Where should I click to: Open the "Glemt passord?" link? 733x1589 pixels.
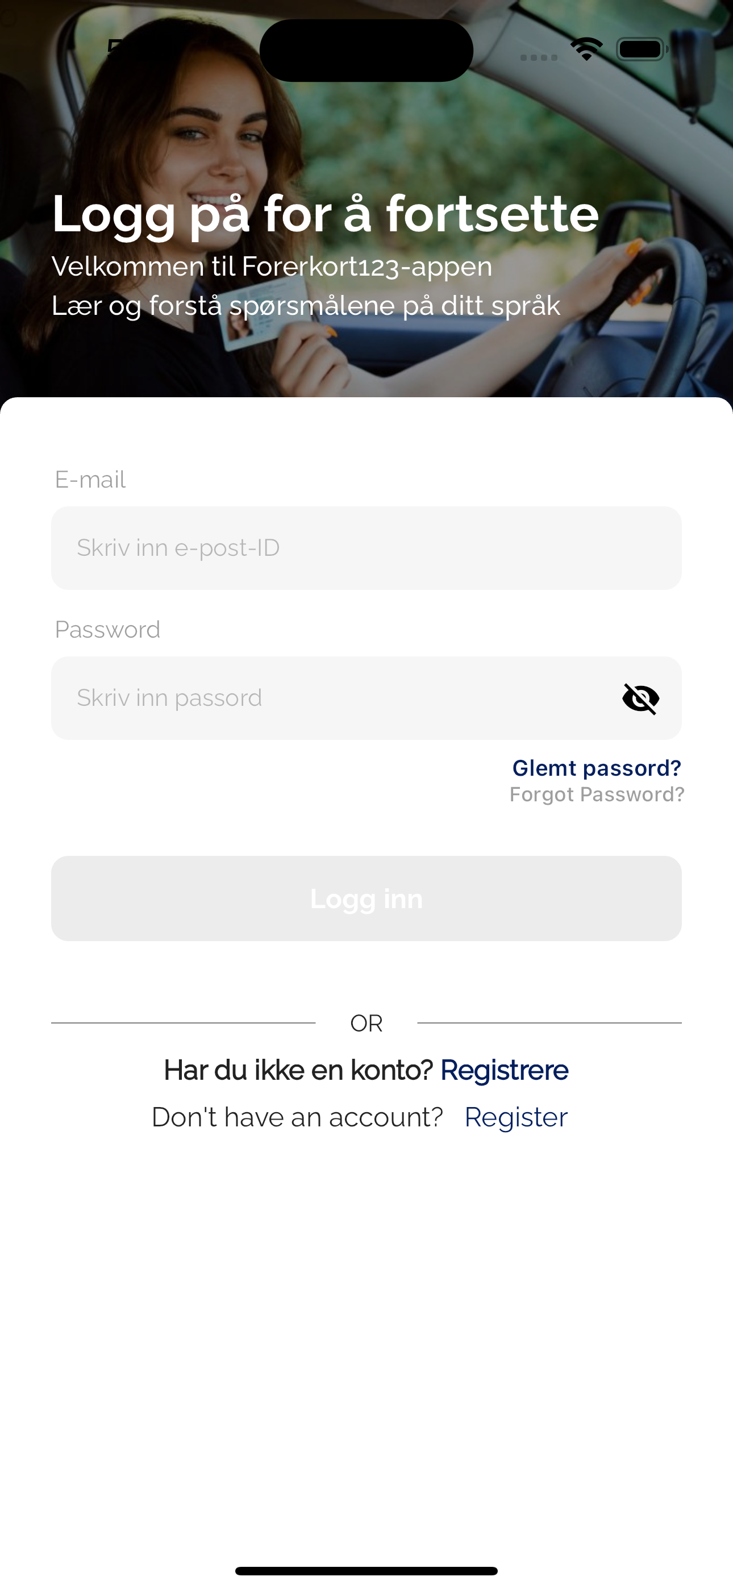pyautogui.click(x=596, y=768)
